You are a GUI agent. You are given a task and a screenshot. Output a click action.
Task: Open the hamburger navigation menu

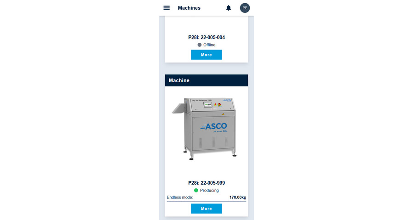166,8
